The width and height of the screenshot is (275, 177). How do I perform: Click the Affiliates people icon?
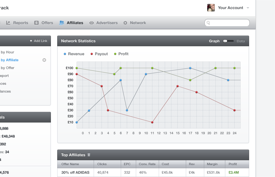click(61, 23)
